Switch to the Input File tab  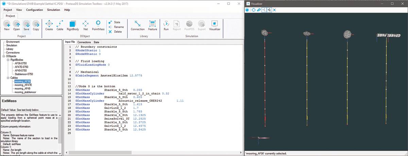[x=70, y=42]
